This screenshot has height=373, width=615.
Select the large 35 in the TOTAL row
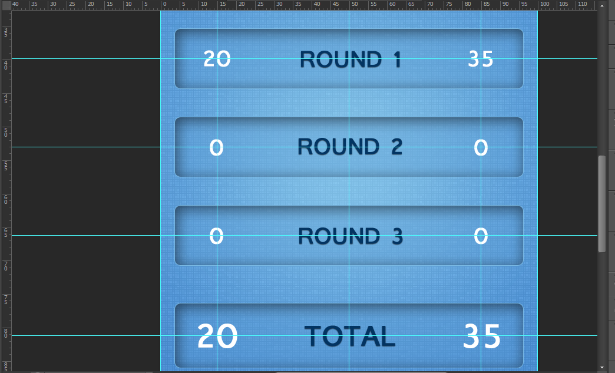(481, 336)
